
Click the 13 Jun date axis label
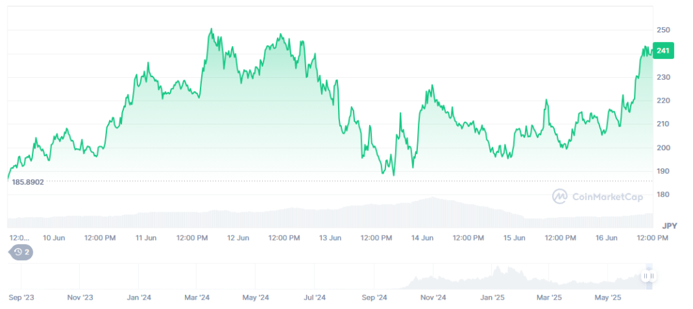tap(330, 238)
